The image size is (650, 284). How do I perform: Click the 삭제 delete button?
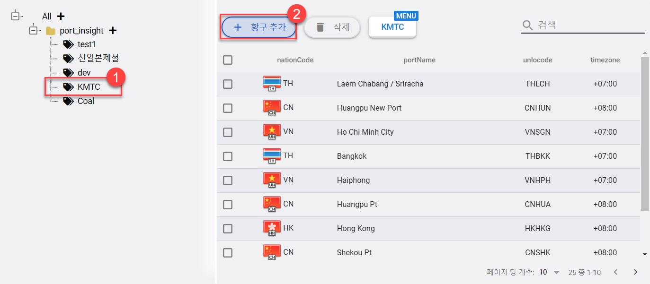(x=332, y=27)
